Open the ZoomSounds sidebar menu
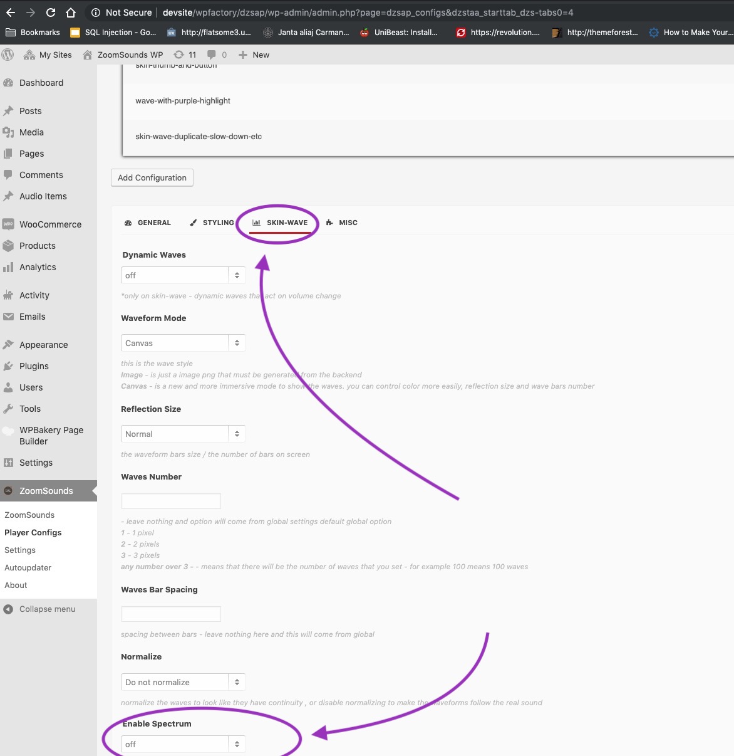 point(48,491)
